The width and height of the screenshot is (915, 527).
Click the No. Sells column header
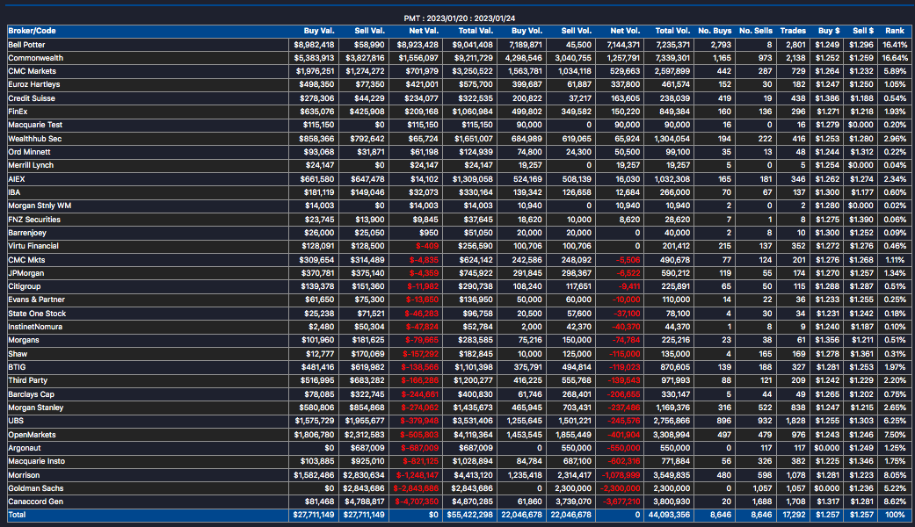(756, 31)
